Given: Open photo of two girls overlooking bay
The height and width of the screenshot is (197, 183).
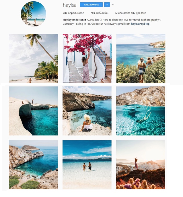Looking at the screenshot, I should 141,58.
